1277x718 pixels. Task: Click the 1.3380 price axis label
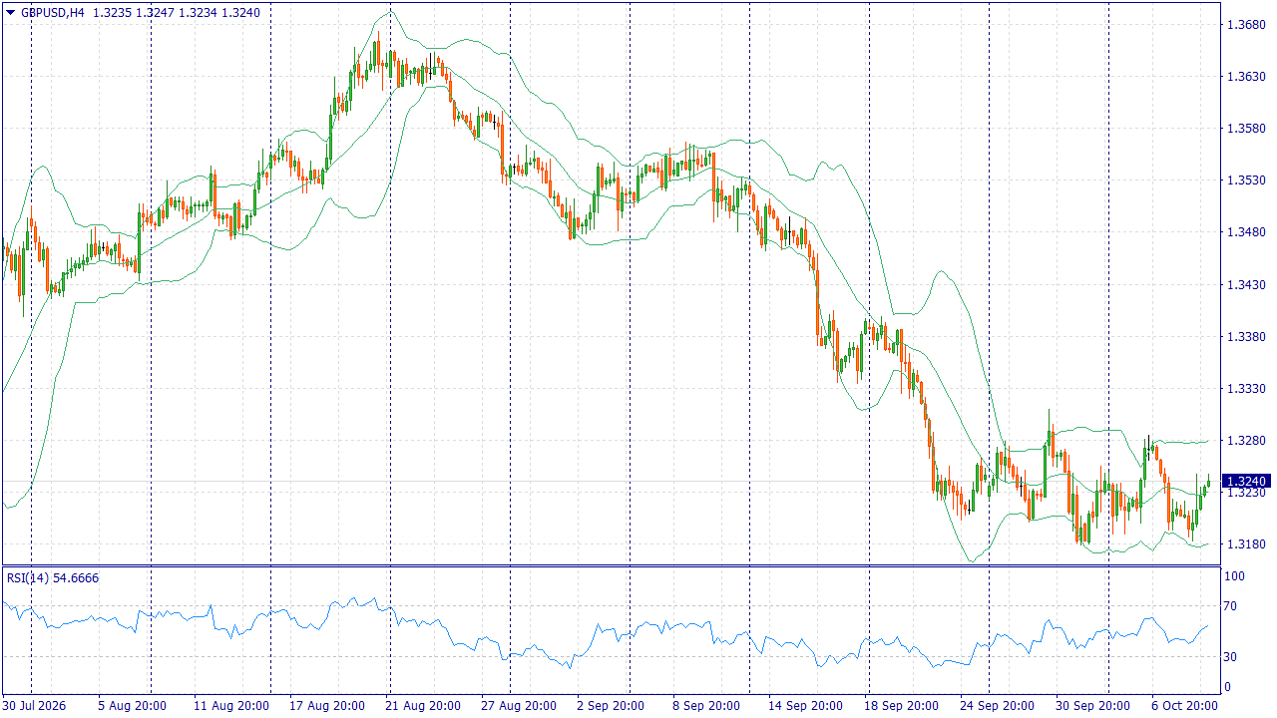[1245, 336]
